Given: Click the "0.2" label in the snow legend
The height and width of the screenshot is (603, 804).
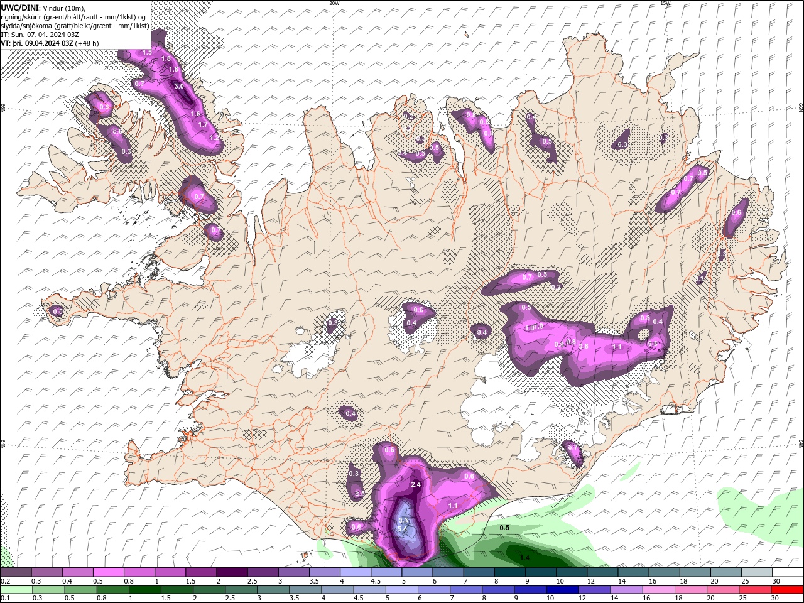Looking at the screenshot, I should (x=6, y=581).
